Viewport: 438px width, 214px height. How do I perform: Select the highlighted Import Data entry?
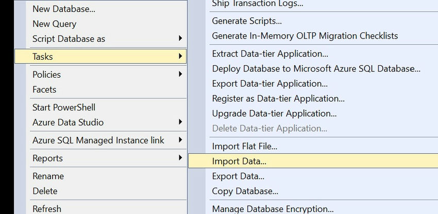(239, 161)
